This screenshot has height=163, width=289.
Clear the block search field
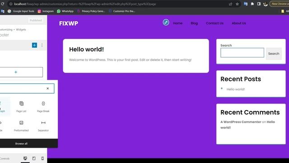(x=48, y=89)
